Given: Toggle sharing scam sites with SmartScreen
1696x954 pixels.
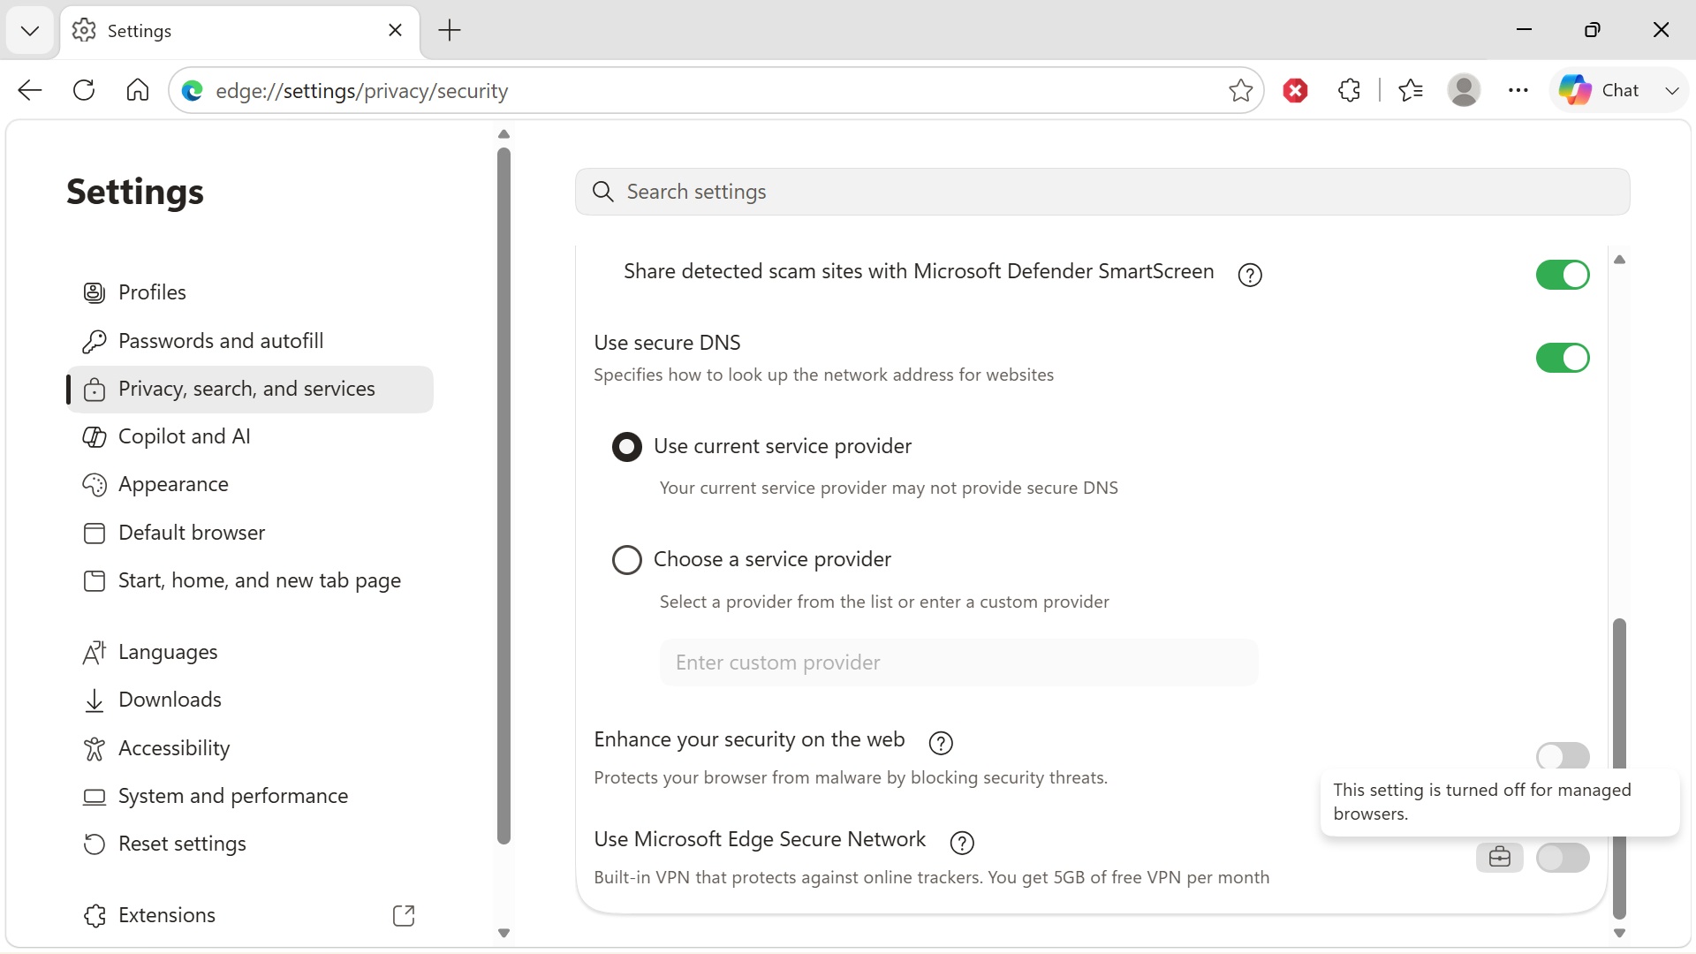Looking at the screenshot, I should coord(1562,275).
